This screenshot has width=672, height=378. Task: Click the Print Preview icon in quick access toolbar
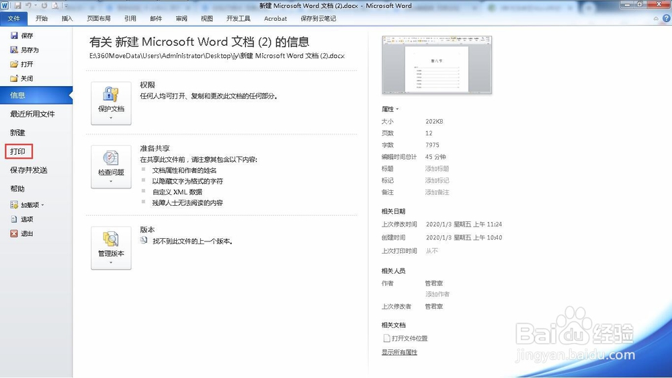click(55, 5)
